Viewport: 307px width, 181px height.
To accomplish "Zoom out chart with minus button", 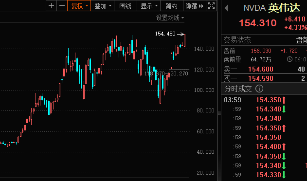I will point(62,6).
